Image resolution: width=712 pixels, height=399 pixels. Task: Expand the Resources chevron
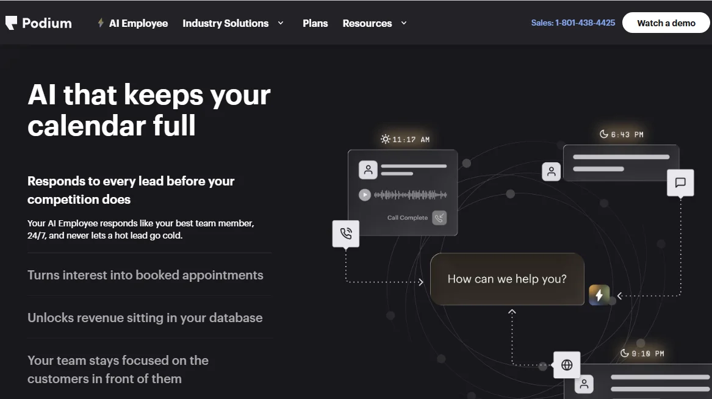pyautogui.click(x=404, y=23)
